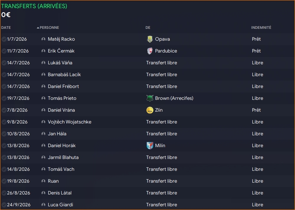Image resolution: width=295 pixels, height=210 pixels.
Task: Sort the table by Date header
Action: [6, 28]
